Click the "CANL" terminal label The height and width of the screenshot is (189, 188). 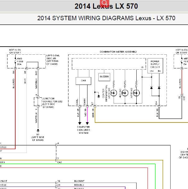pos(77,102)
